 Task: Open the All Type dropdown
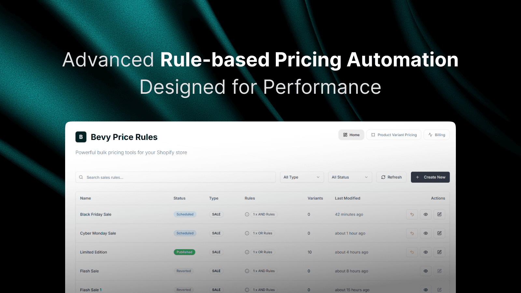coord(302,177)
